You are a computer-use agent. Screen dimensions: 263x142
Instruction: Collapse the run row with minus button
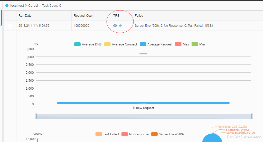coord(10,26)
